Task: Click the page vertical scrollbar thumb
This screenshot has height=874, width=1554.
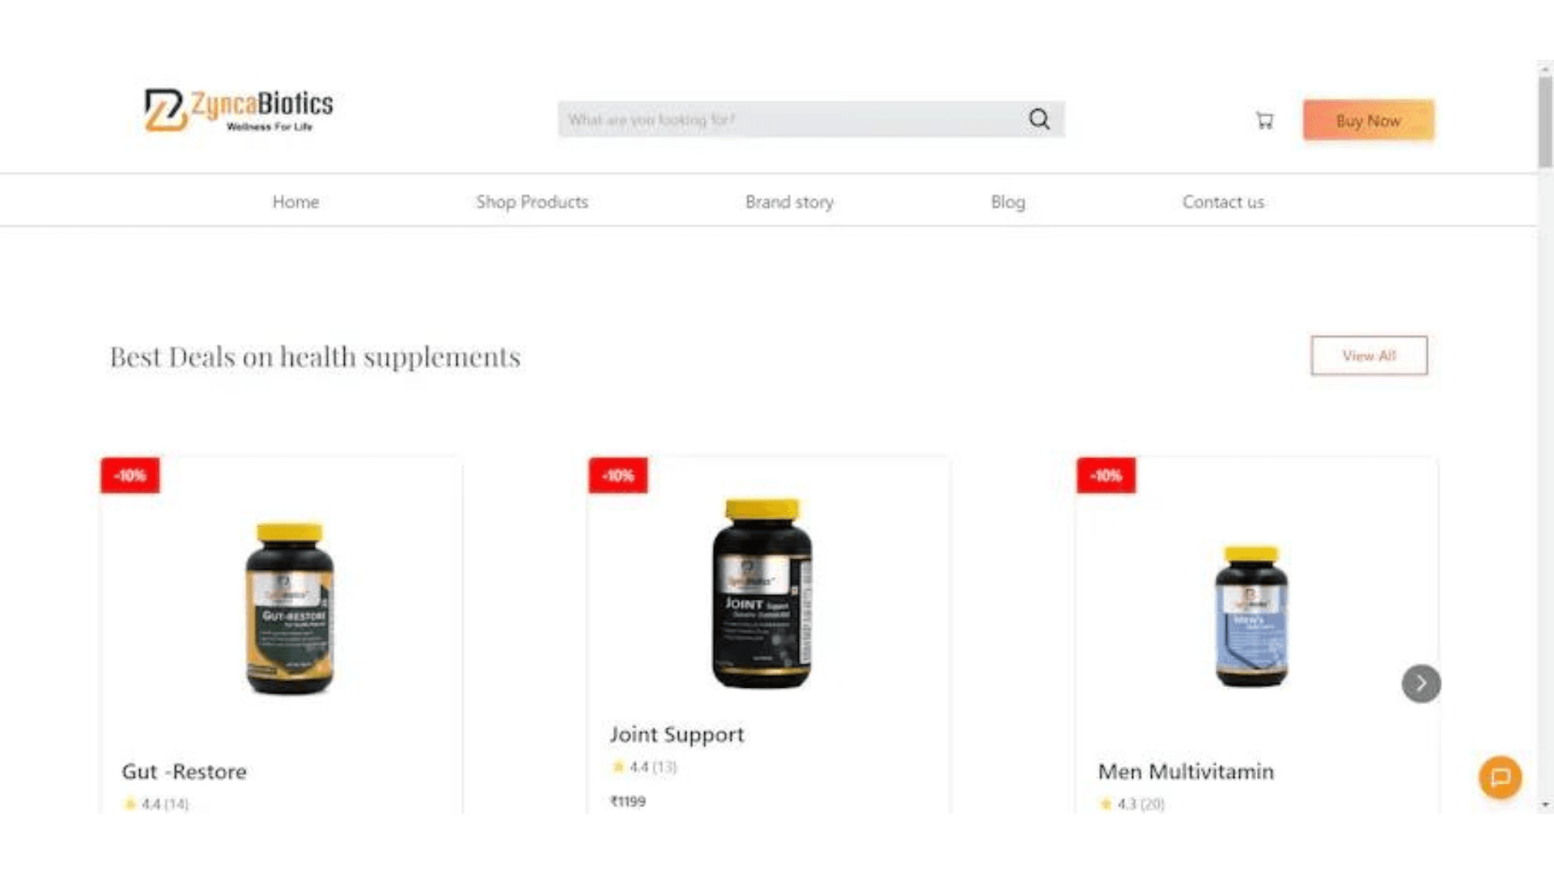Action: pyautogui.click(x=1545, y=121)
